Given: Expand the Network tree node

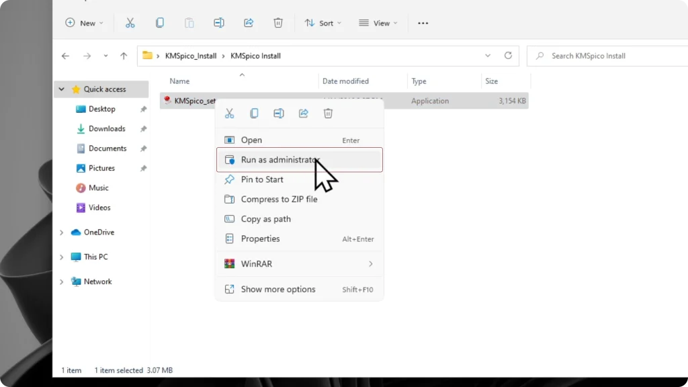Looking at the screenshot, I should coord(61,282).
